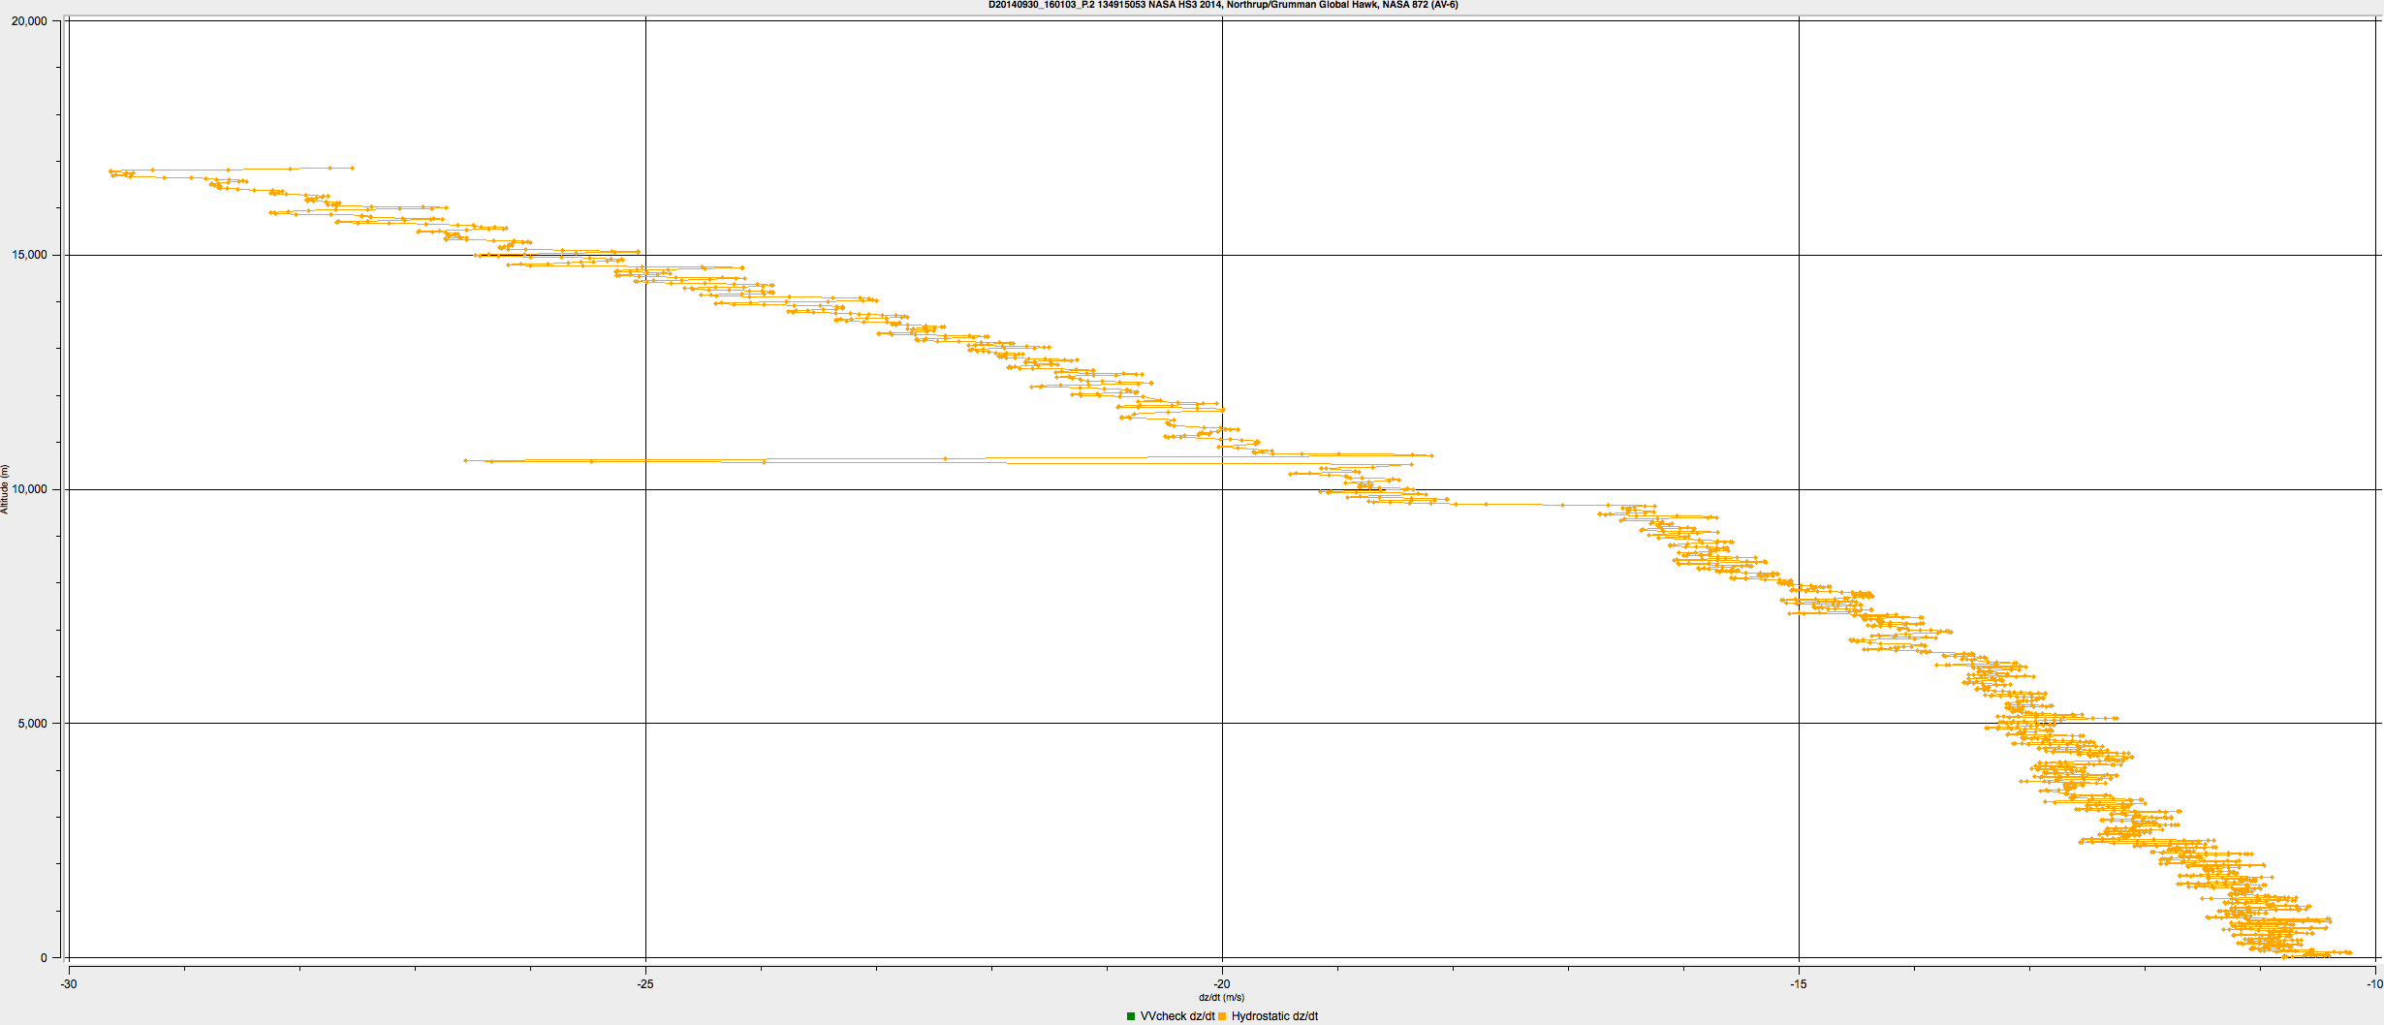Select the 'VVcheck dz/dt' legend label
The width and height of the screenshot is (2384, 1025).
point(1176,1016)
